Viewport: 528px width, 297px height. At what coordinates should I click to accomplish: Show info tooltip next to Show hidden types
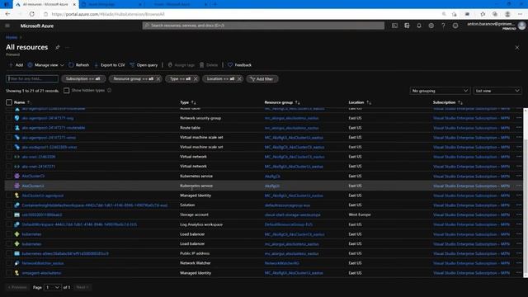pyautogui.click(x=109, y=90)
